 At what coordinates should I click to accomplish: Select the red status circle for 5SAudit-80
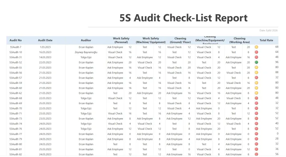click(x=256, y=144)
